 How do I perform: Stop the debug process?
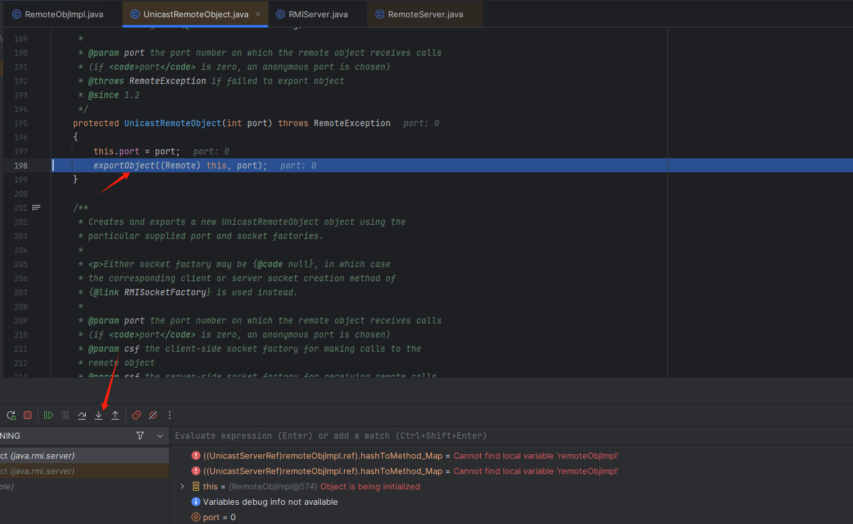[x=28, y=415]
